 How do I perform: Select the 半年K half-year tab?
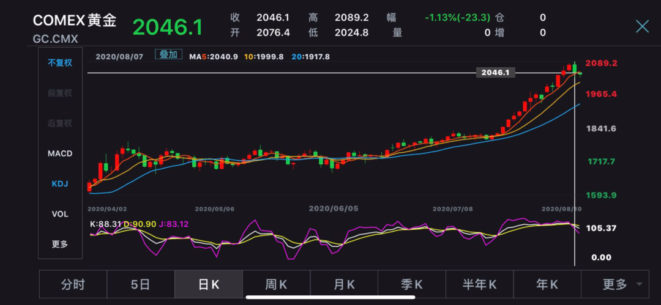[x=479, y=284]
